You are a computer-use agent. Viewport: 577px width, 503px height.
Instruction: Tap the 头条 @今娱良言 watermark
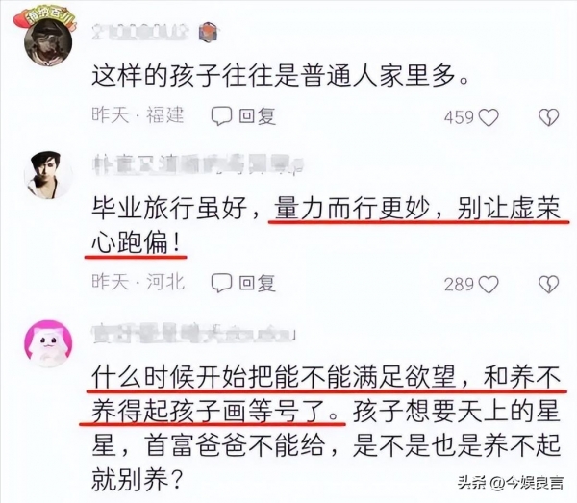click(511, 483)
